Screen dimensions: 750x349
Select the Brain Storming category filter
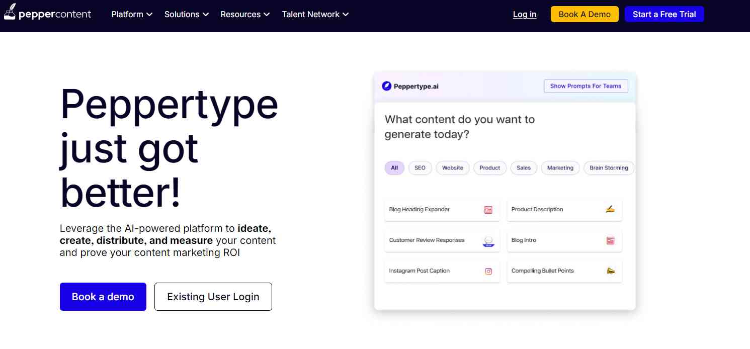tap(609, 168)
